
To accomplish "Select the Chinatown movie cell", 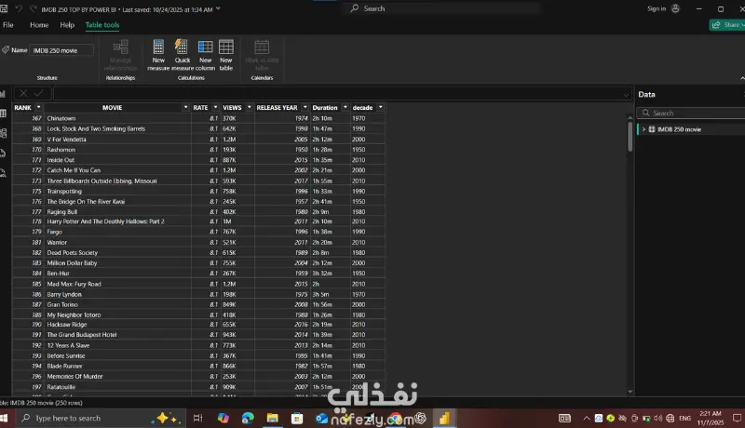I will click(118, 118).
